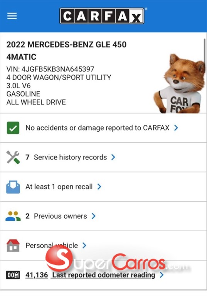
Task: Open the hamburger menu
Action: click(12, 16)
